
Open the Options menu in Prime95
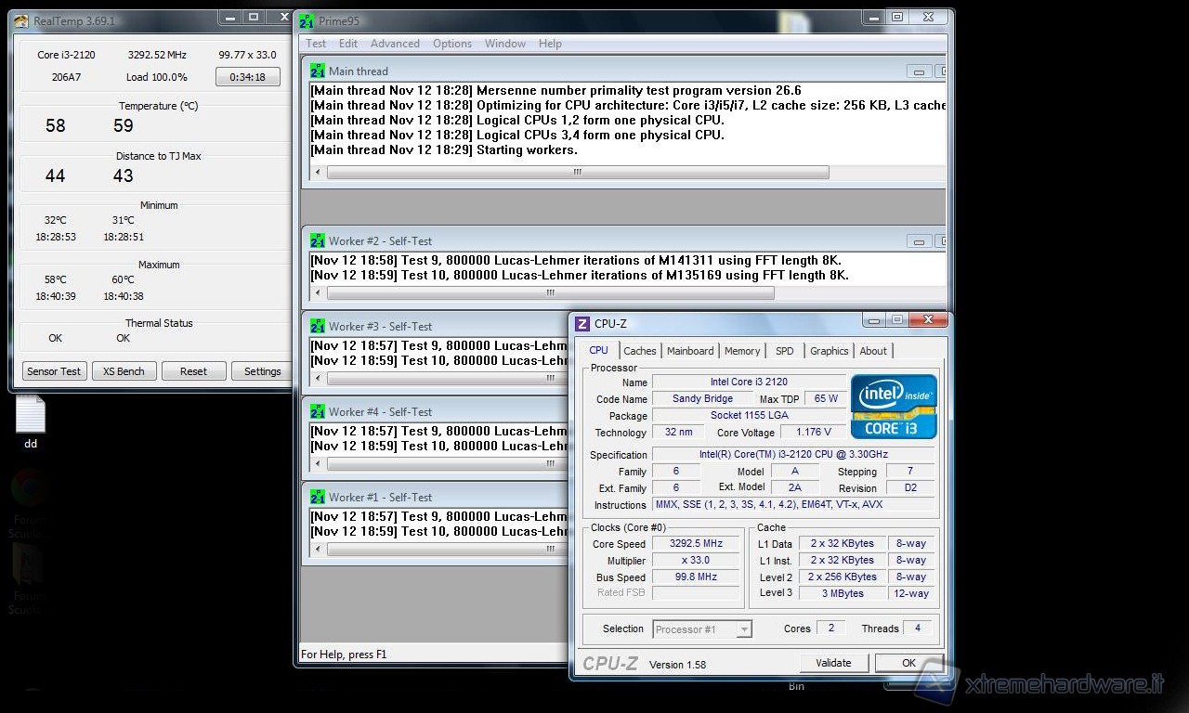coord(452,44)
